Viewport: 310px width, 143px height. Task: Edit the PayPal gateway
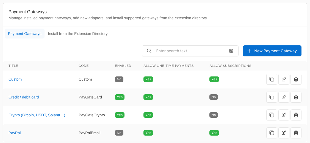click(x=284, y=133)
